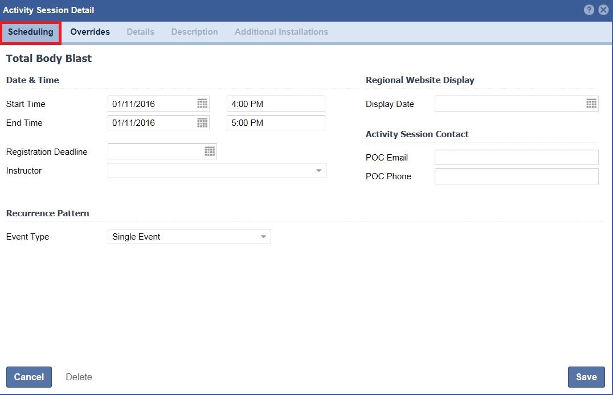Open the End Time date calendar picker
Image resolution: width=613 pixels, height=395 pixels.
coord(202,123)
